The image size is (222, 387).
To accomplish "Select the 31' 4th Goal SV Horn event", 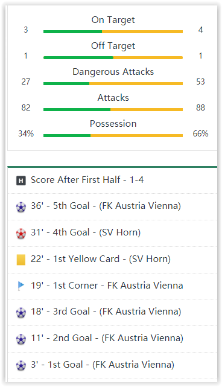I will click(86, 232).
